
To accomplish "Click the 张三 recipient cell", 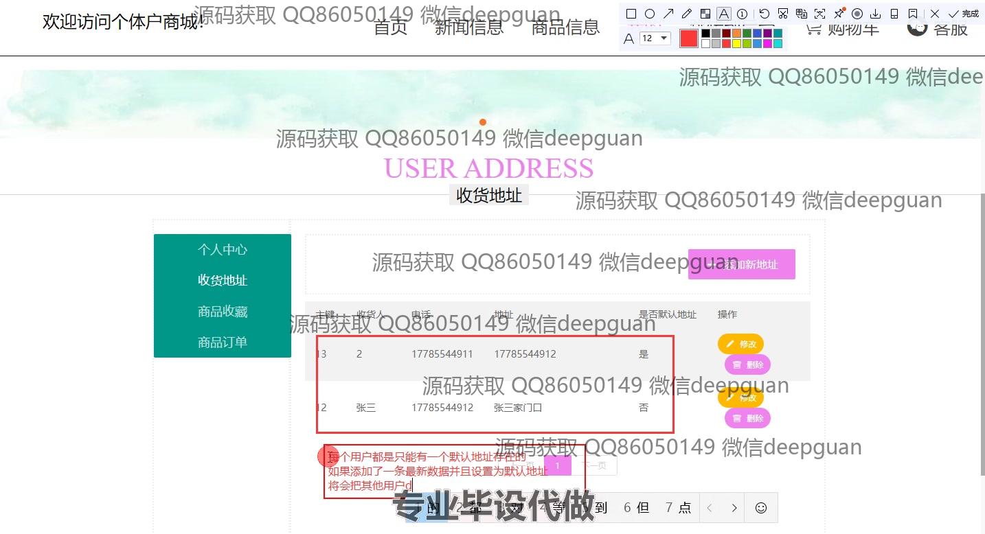I will pos(366,408).
